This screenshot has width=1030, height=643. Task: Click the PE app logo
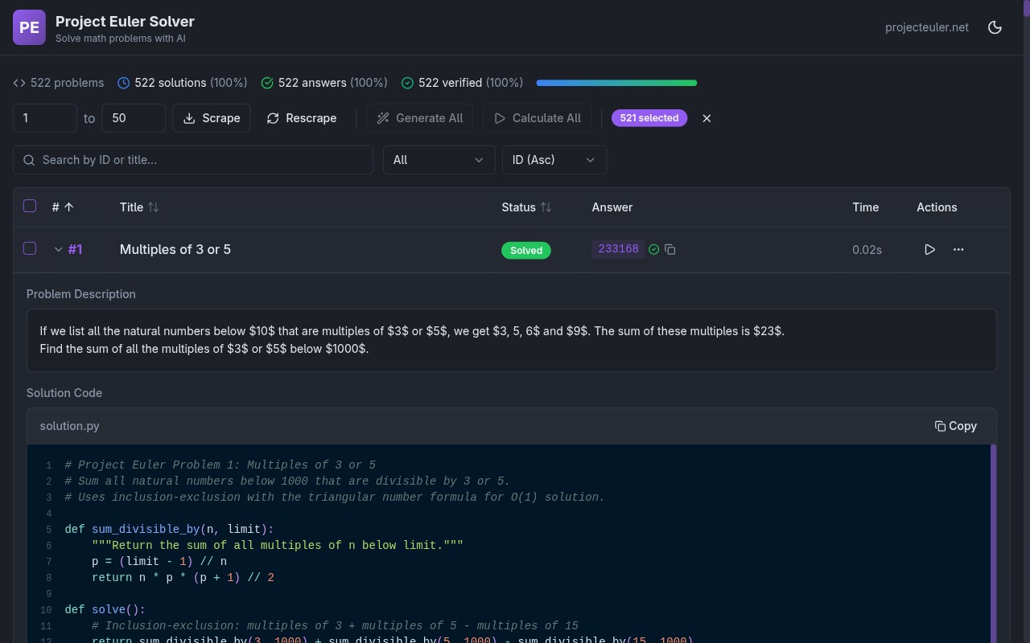(x=29, y=27)
